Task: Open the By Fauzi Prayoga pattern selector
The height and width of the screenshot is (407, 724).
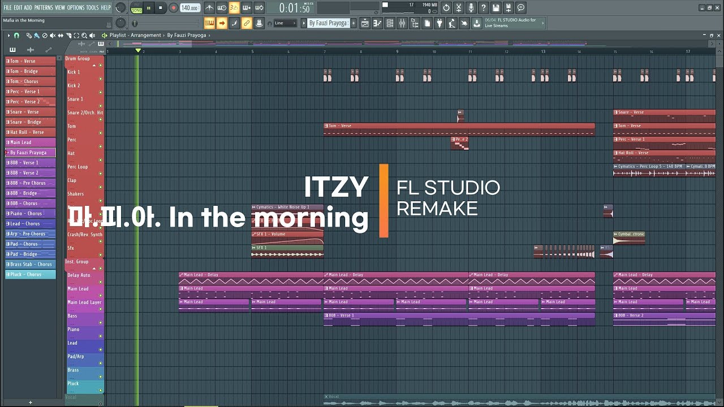Action: tap(328, 23)
